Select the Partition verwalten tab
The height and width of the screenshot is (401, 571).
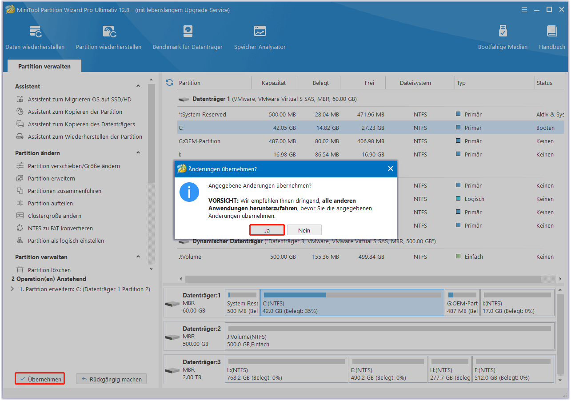[44, 66]
